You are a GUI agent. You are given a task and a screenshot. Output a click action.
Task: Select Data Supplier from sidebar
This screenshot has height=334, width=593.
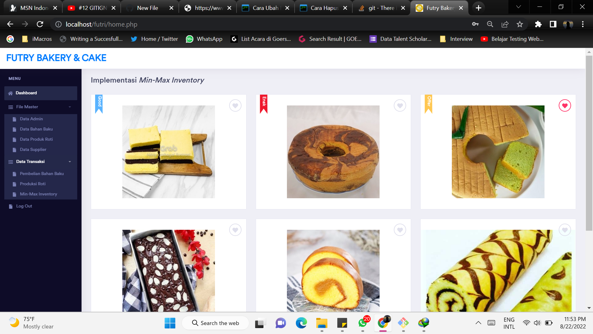(33, 149)
